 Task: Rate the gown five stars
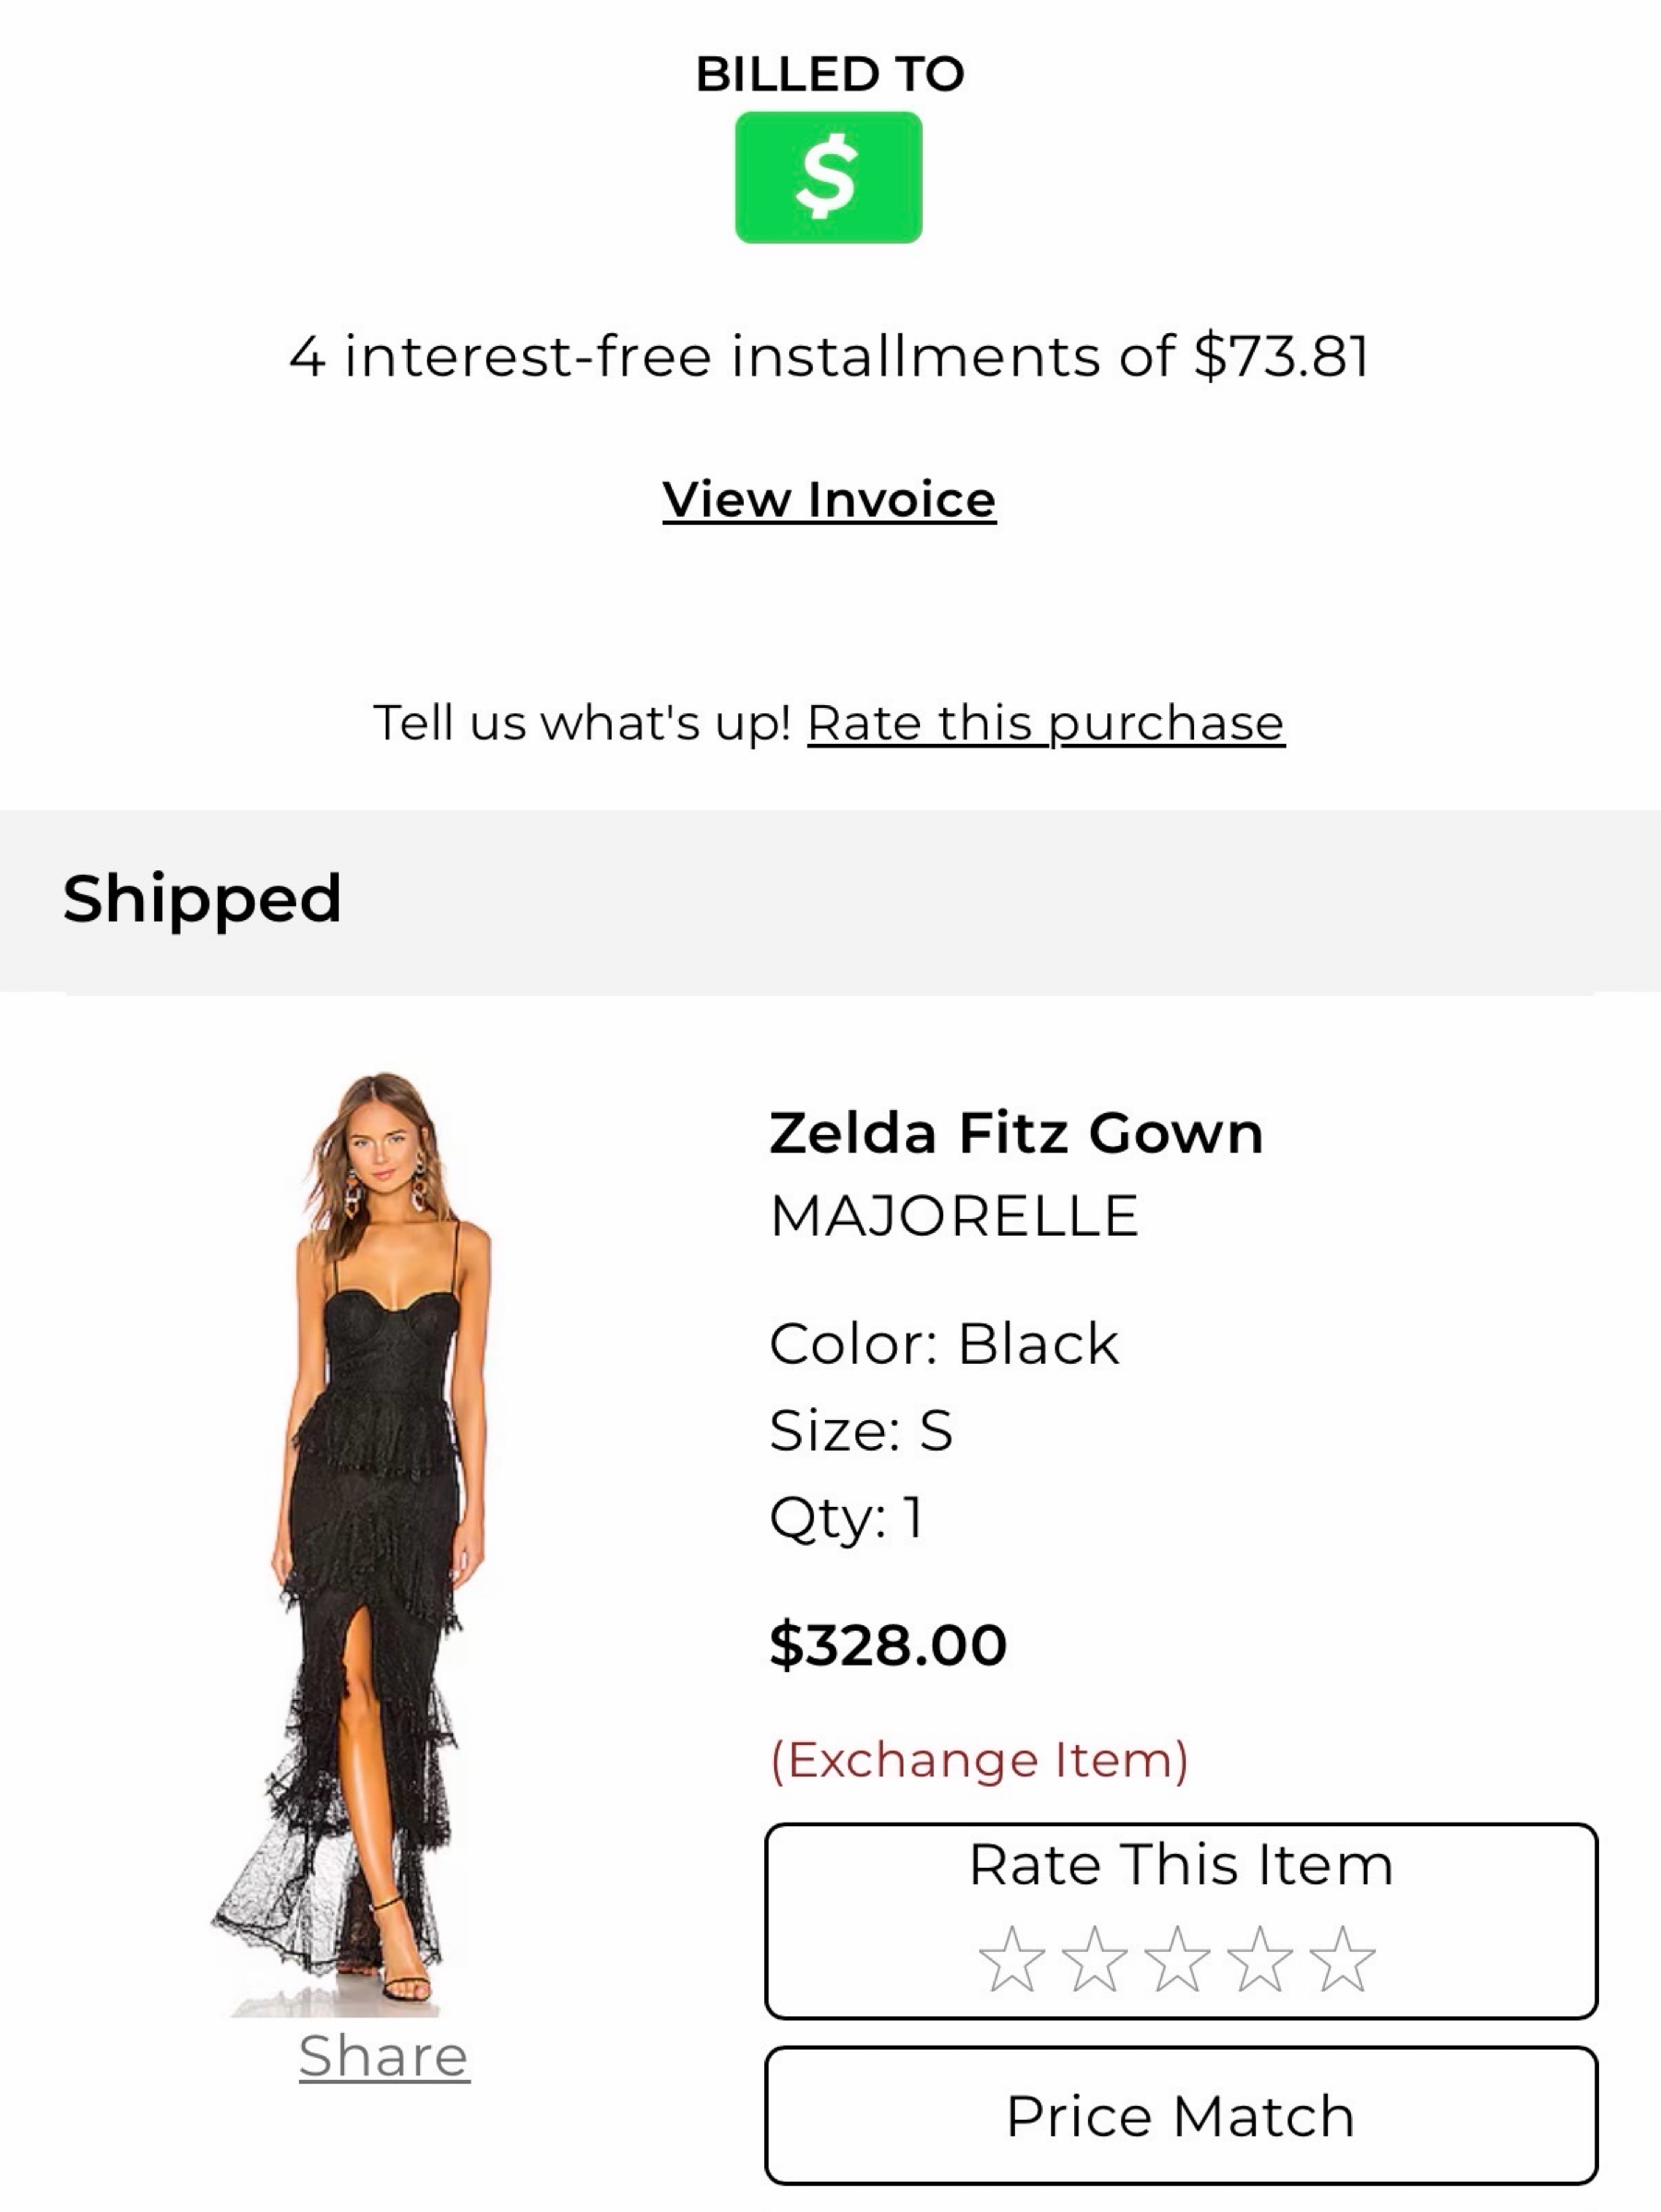pyautogui.click(x=1342, y=1959)
